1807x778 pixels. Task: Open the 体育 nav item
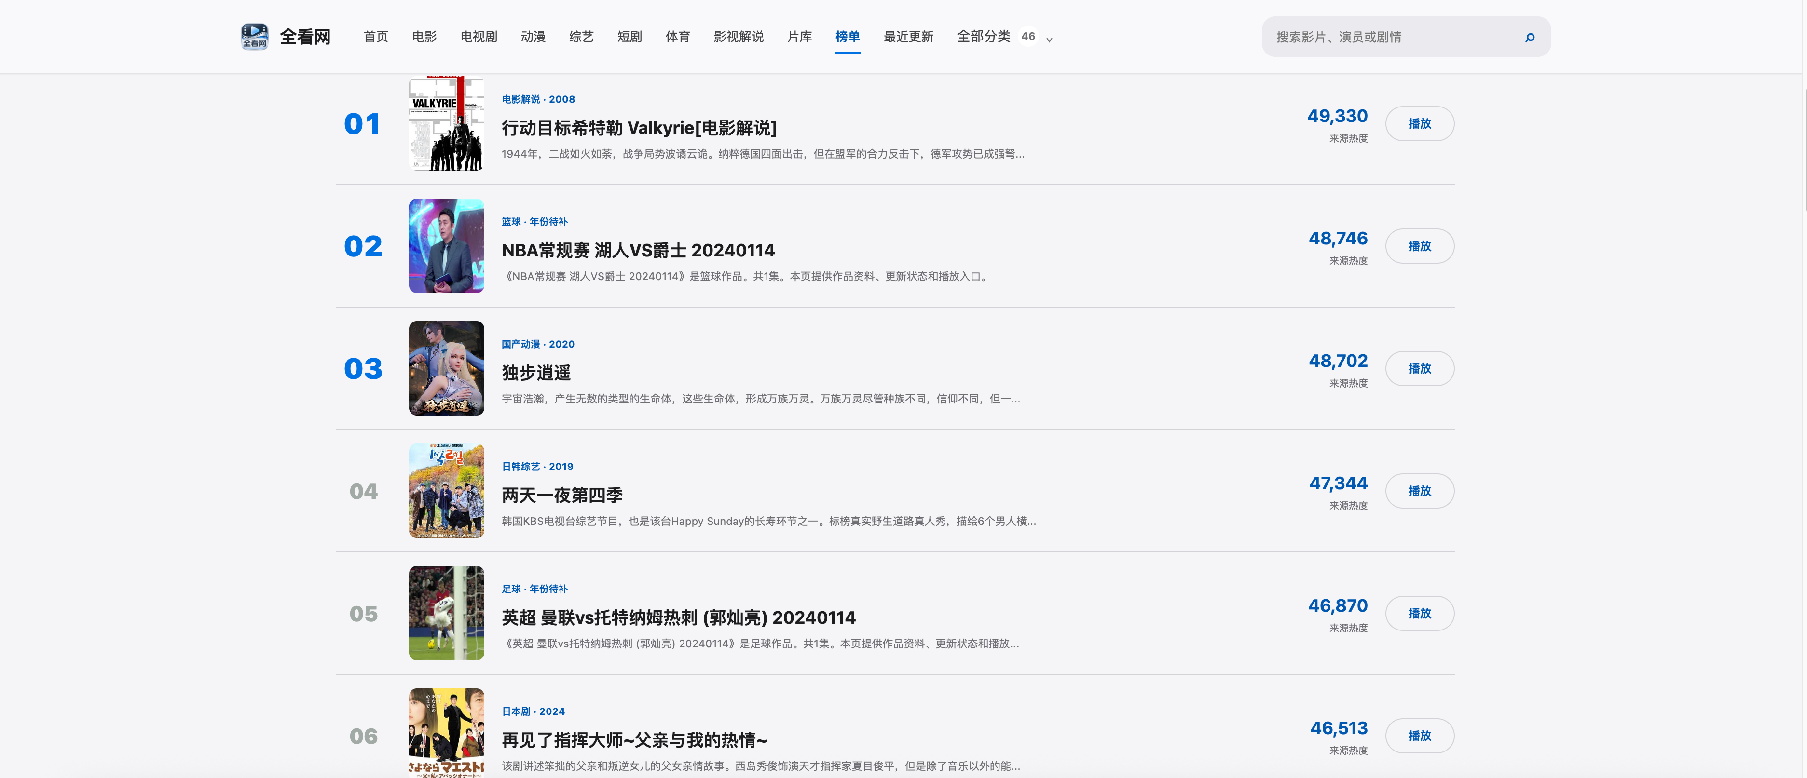[x=678, y=37]
